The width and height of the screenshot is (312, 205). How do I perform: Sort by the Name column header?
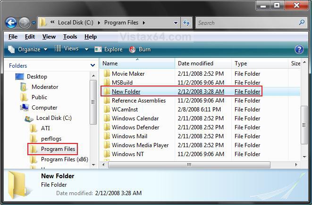[x=137, y=63]
